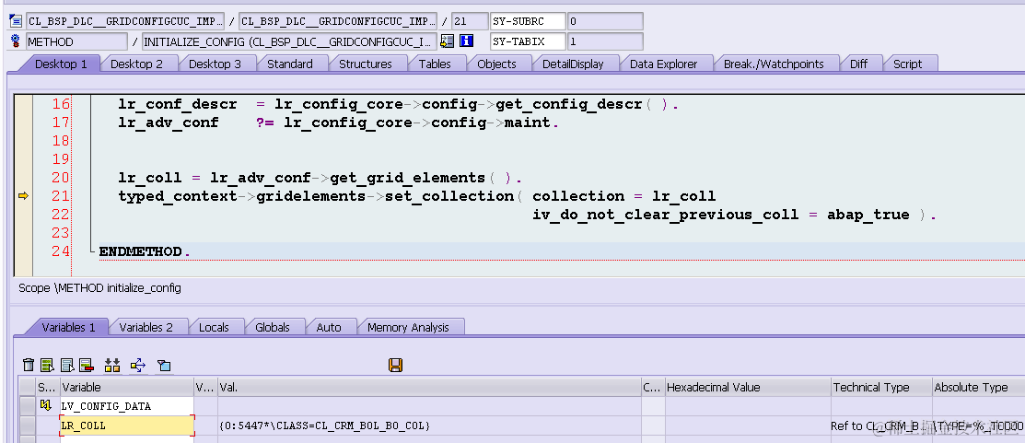Screen dimensions: 1025x443
Task: Open the Diff tab
Action: 858,64
